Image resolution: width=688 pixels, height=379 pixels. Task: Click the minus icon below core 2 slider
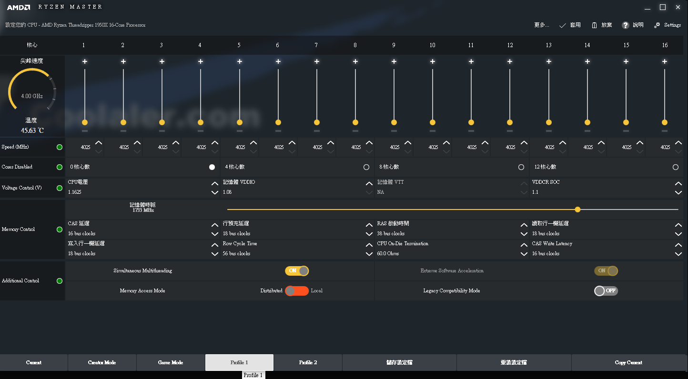pos(123,130)
